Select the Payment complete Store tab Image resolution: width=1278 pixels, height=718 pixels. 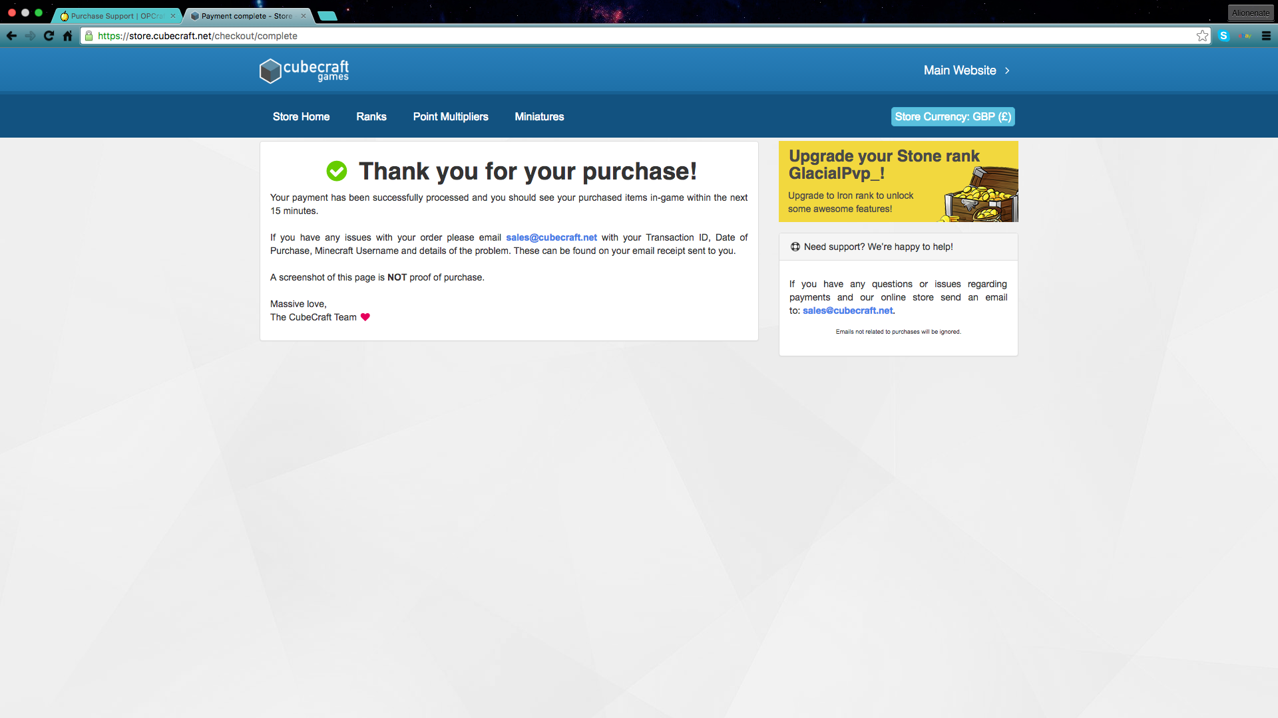tap(246, 16)
